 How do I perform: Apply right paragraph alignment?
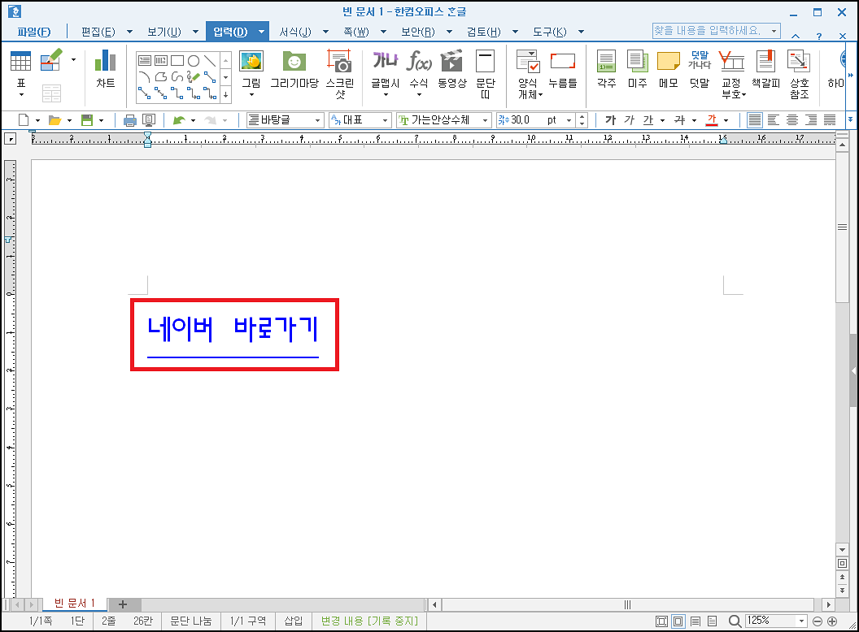point(811,120)
